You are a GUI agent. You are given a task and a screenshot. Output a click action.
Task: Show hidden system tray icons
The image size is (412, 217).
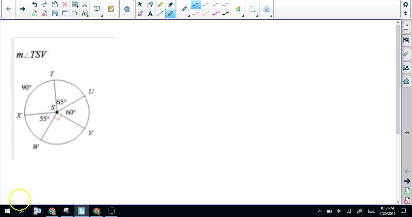pos(320,211)
